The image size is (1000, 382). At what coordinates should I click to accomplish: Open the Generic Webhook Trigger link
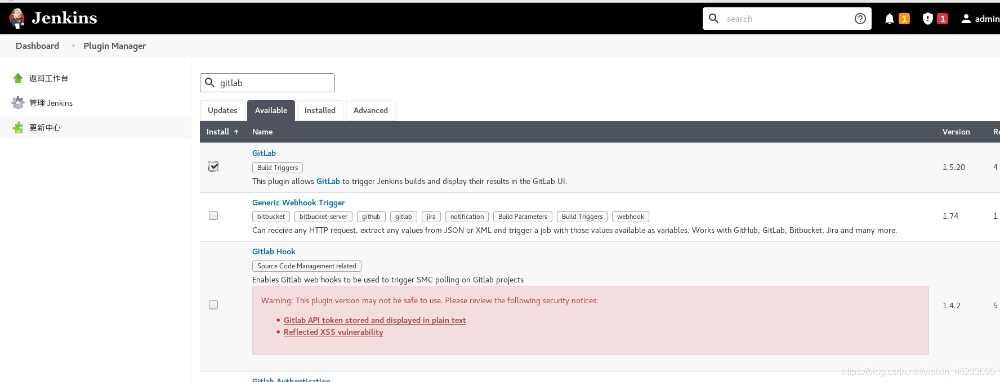(x=298, y=203)
